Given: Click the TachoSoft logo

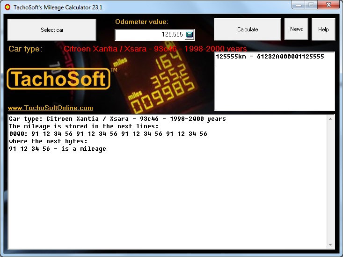Looking at the screenshot, I should coord(59,79).
